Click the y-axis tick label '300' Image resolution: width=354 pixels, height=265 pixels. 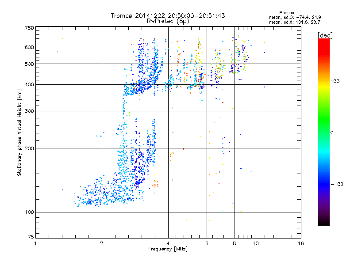(29, 111)
